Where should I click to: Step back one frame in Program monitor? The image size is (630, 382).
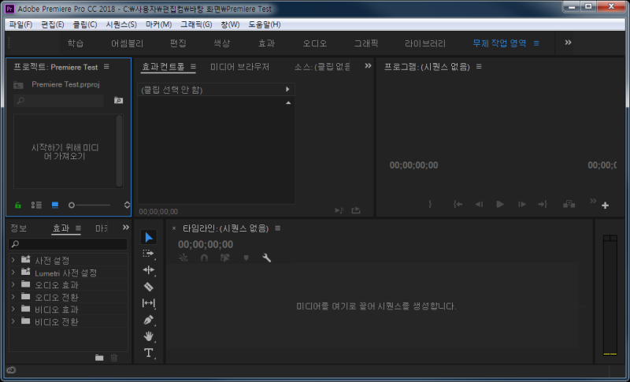pyautogui.click(x=479, y=205)
